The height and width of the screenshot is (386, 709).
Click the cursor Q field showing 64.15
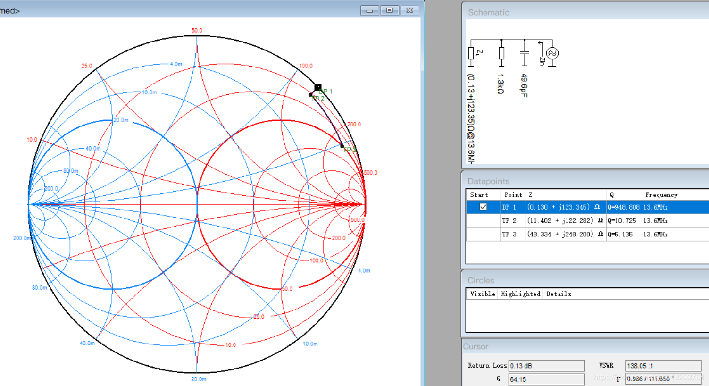click(x=546, y=379)
